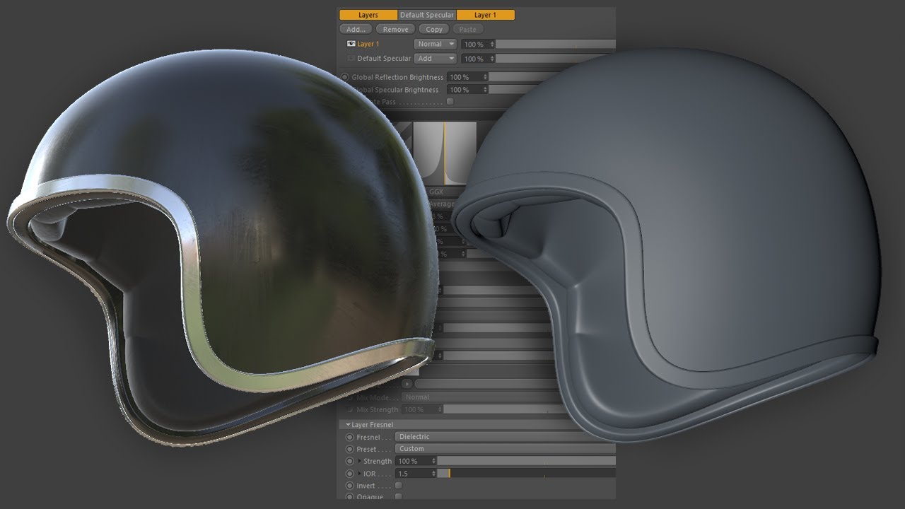Click the Remove layer button
The width and height of the screenshot is (905, 509).
coord(395,29)
